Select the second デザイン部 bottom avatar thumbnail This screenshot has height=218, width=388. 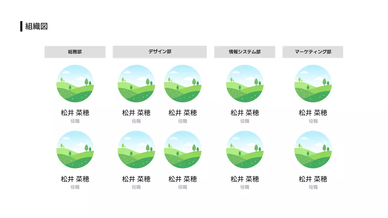click(182, 150)
